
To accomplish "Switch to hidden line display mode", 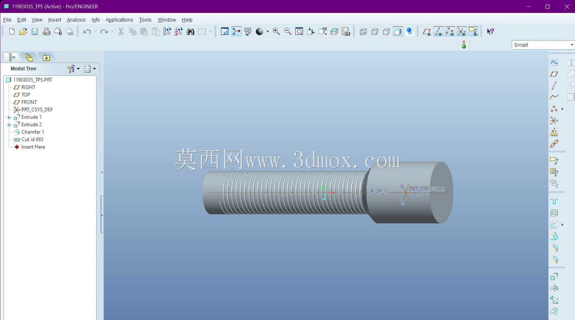I will 375,31.
